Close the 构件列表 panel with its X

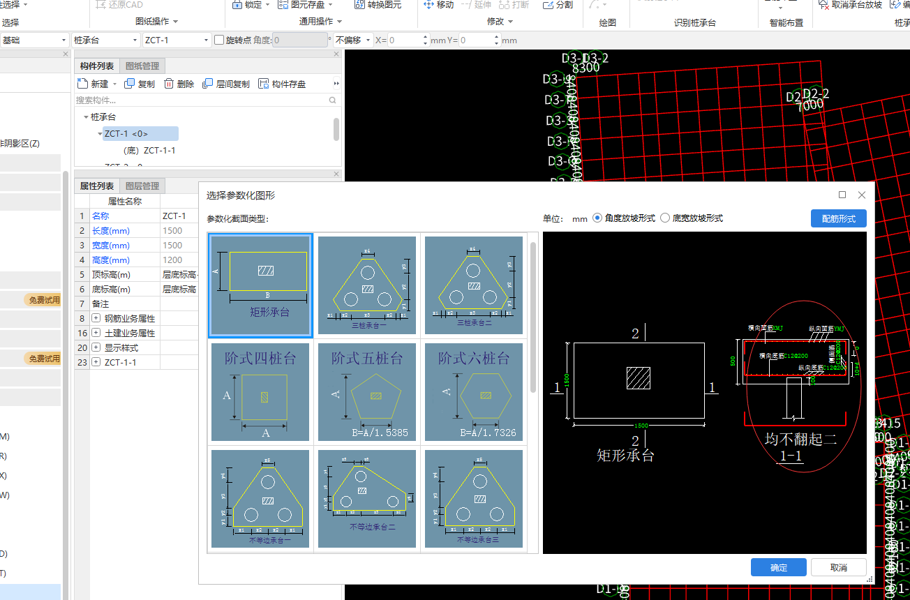click(x=336, y=54)
